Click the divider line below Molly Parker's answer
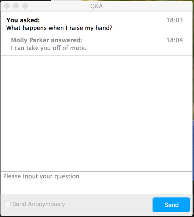Viewport: 194px width, 217px height. tap(96, 56)
